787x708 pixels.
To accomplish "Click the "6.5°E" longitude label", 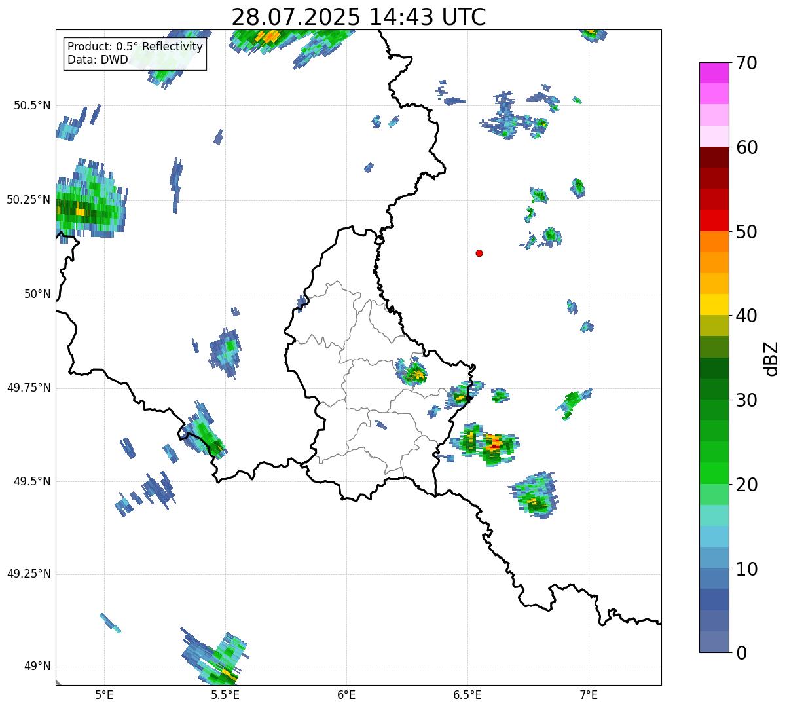I will pos(467,694).
